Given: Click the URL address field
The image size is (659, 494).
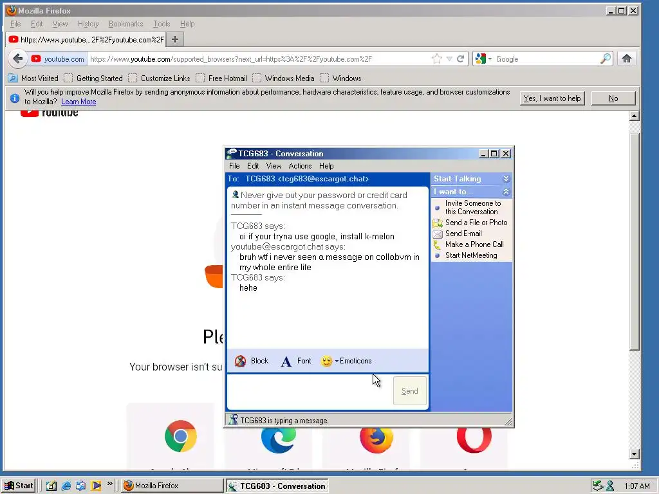Looking at the screenshot, I should [259, 59].
